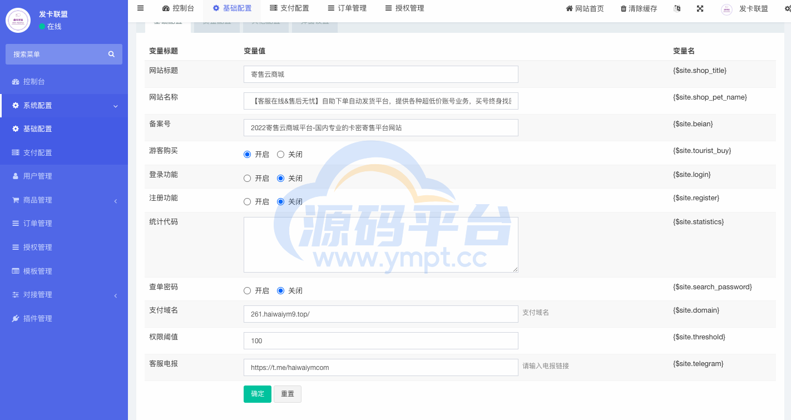Click the server icon beside 支付配置 in sidebar
This screenshot has height=420, width=791.
[16, 152]
